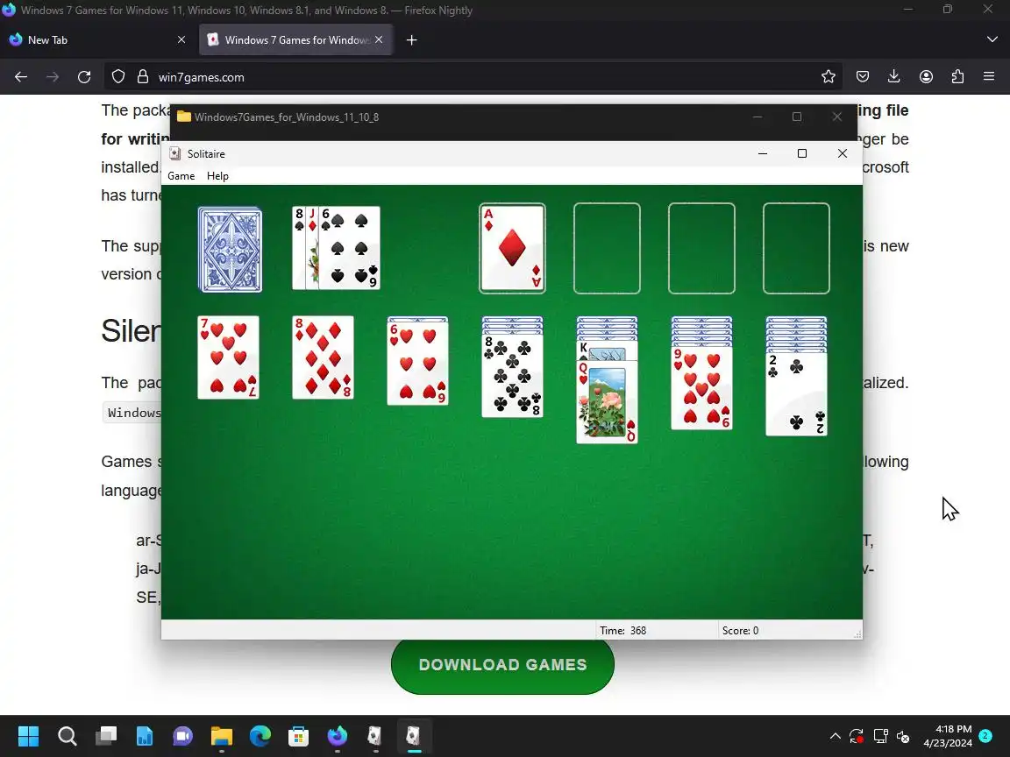Open a new Firefox tab
The width and height of the screenshot is (1010, 757).
pos(411,40)
